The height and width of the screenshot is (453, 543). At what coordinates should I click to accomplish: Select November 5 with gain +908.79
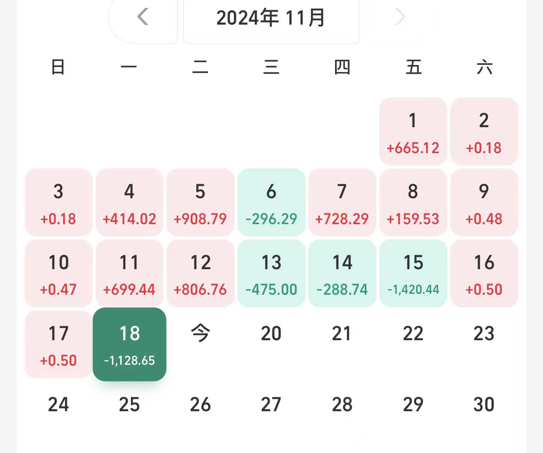(x=200, y=202)
